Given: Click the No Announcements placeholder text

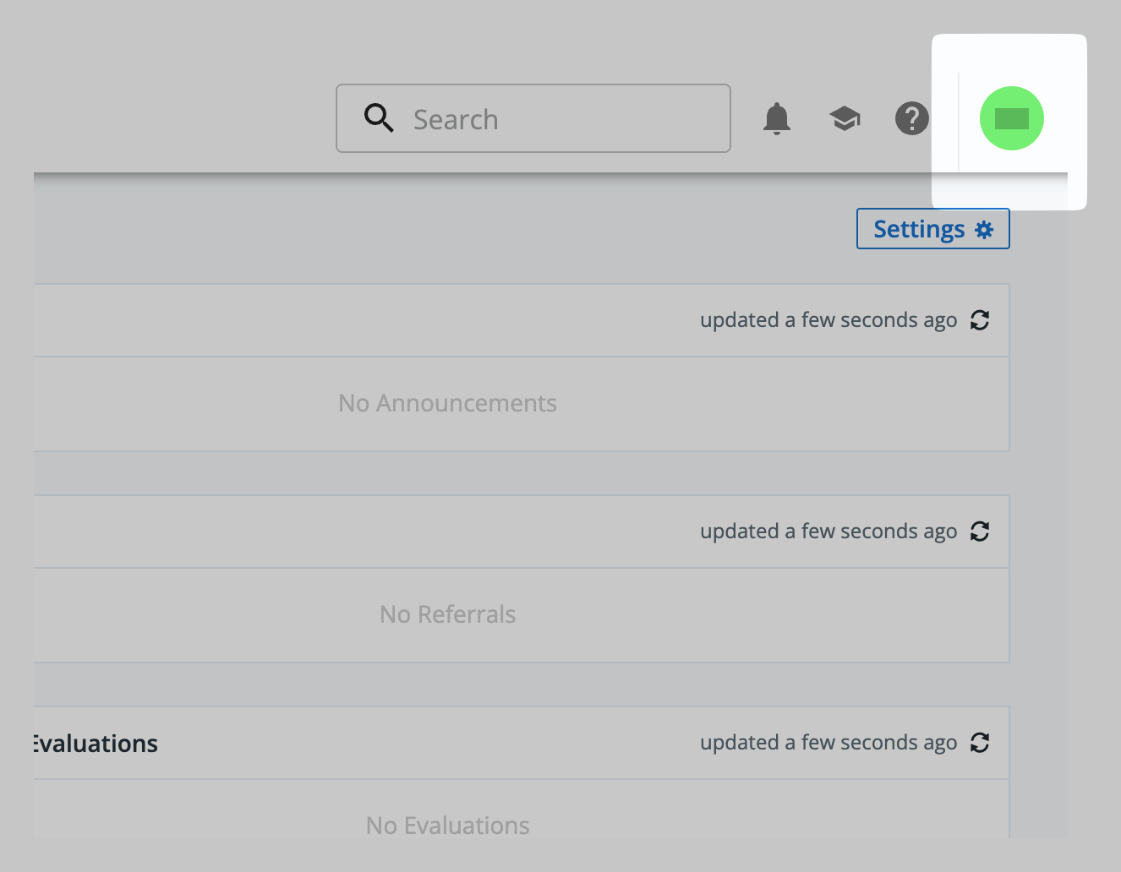Looking at the screenshot, I should pyautogui.click(x=447, y=403).
